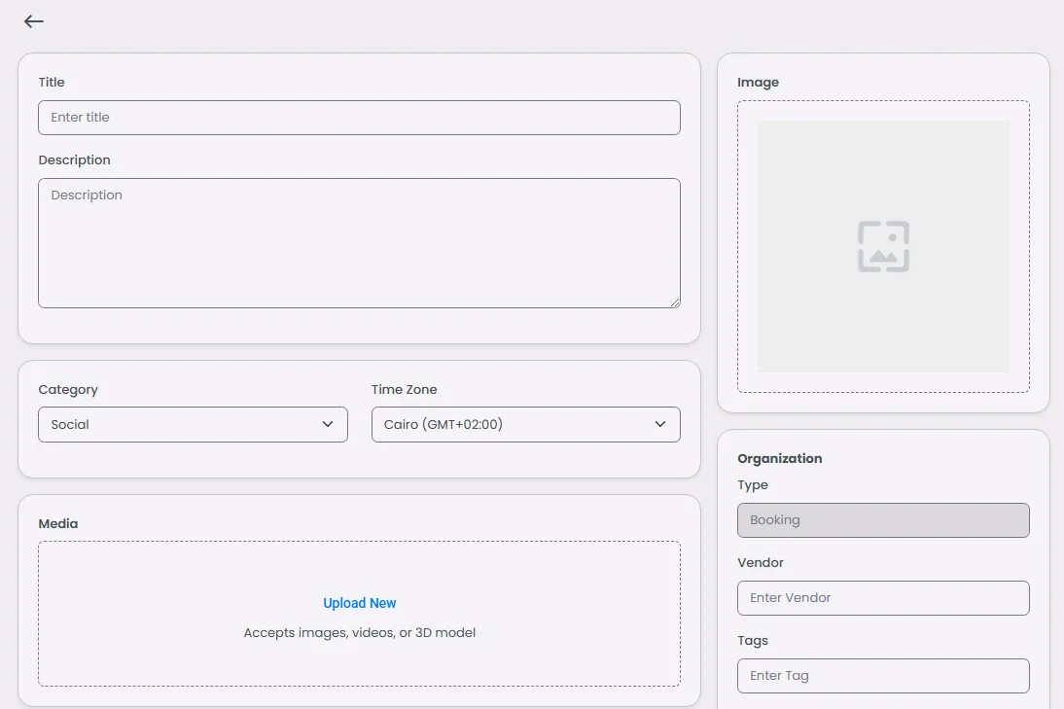Click the Vendor label
Viewport: 1064px width, 709px height.
(761, 563)
